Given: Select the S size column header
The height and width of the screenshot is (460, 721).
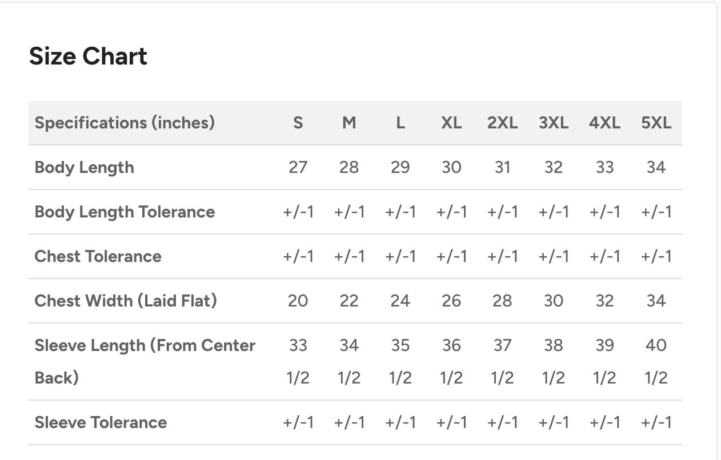Looking at the screenshot, I should tap(298, 123).
